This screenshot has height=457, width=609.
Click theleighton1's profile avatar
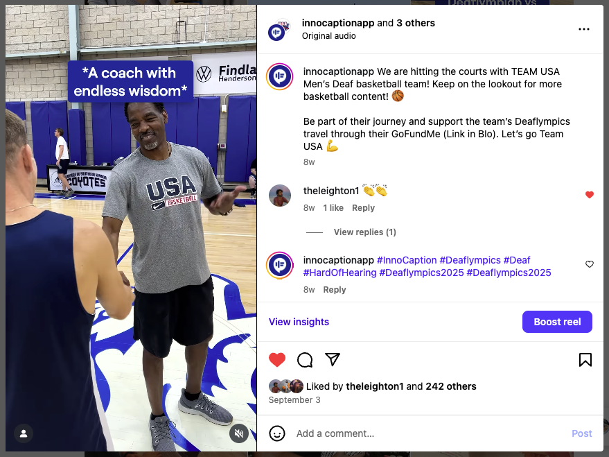click(279, 195)
